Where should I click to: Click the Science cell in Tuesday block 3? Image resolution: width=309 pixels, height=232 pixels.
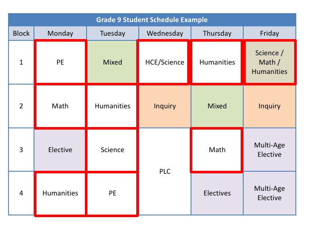click(x=112, y=150)
